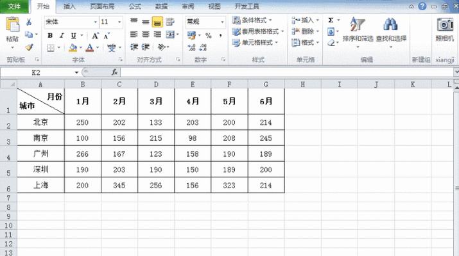Screen dimensions: 459x256
Task: Align text left
Action: [134, 35]
